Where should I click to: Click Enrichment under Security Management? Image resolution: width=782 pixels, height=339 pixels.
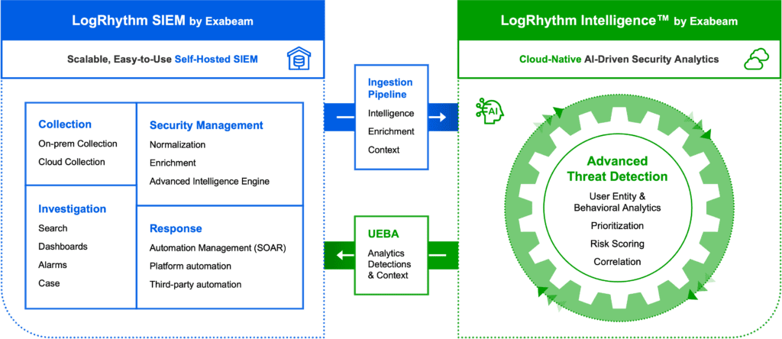173,163
